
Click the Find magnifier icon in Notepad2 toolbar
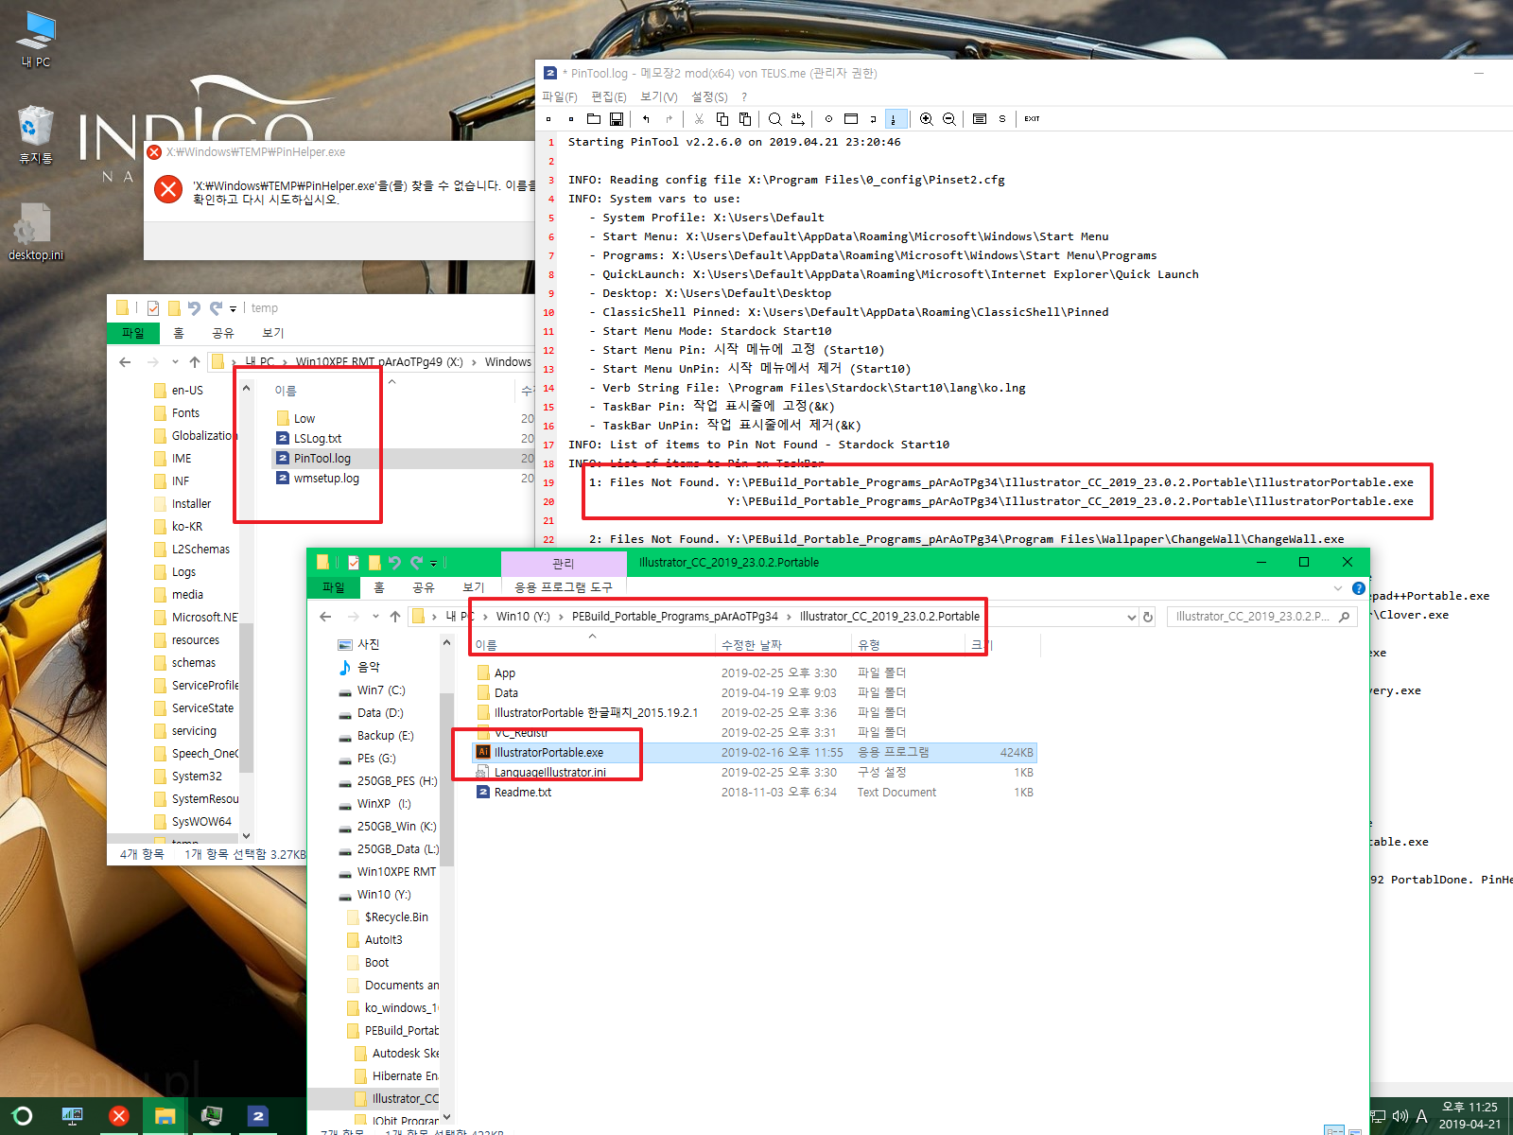[x=774, y=119]
